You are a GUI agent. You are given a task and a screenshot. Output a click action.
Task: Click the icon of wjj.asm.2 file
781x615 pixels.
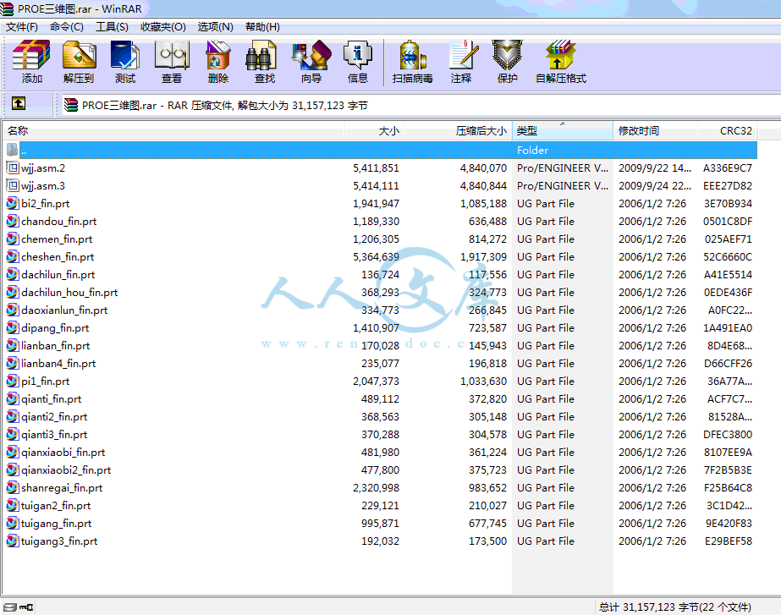click(x=13, y=167)
